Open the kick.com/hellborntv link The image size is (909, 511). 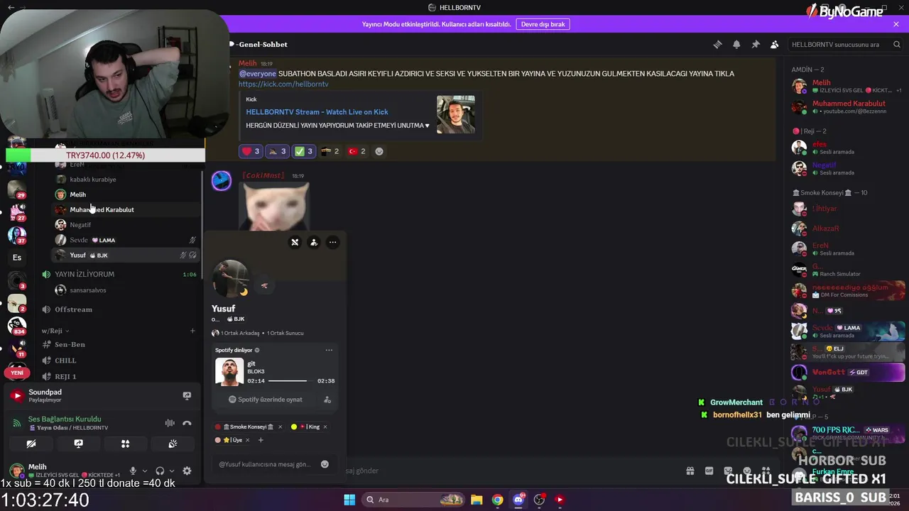[283, 84]
